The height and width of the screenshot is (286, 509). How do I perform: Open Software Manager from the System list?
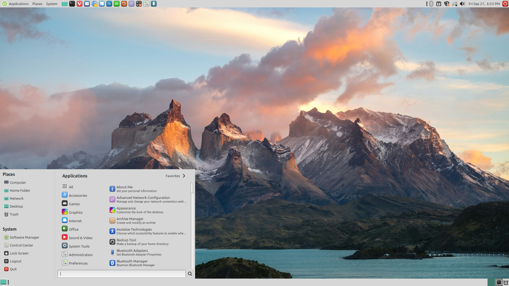pos(24,237)
